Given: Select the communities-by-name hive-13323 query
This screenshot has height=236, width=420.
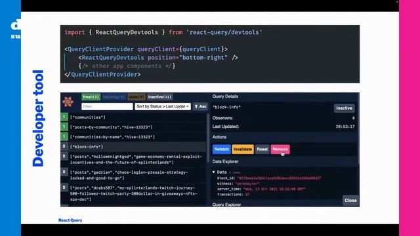Looking at the screenshot, I should 133,137.
